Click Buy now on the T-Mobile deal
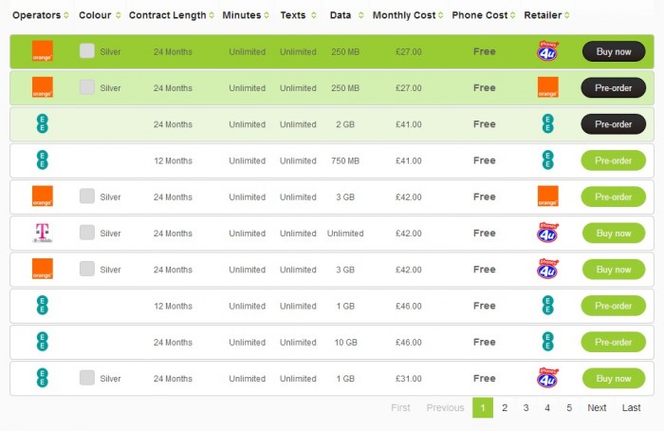The width and height of the screenshot is (664, 431). pos(613,234)
